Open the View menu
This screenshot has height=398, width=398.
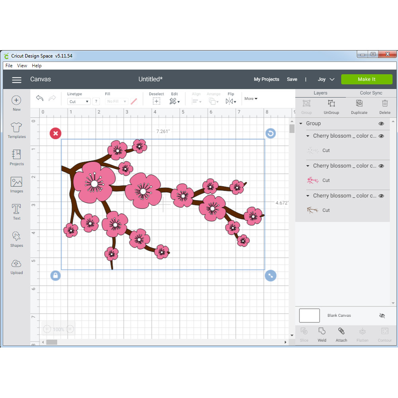click(22, 66)
